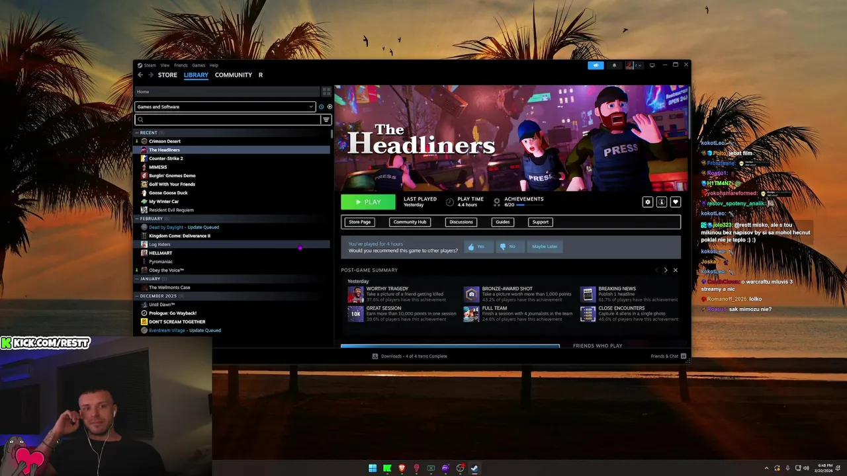This screenshot has height=476, width=847.
Task: Toggle the recent activity clock filter
Action: (x=321, y=106)
